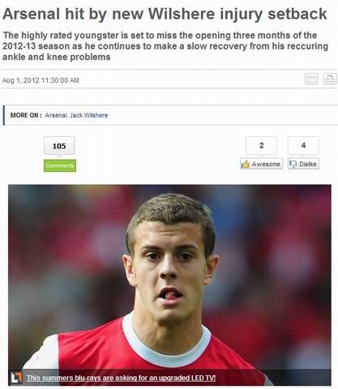
Task: Click the Arsenal Wilshere injury setback headline
Action: click(x=165, y=14)
